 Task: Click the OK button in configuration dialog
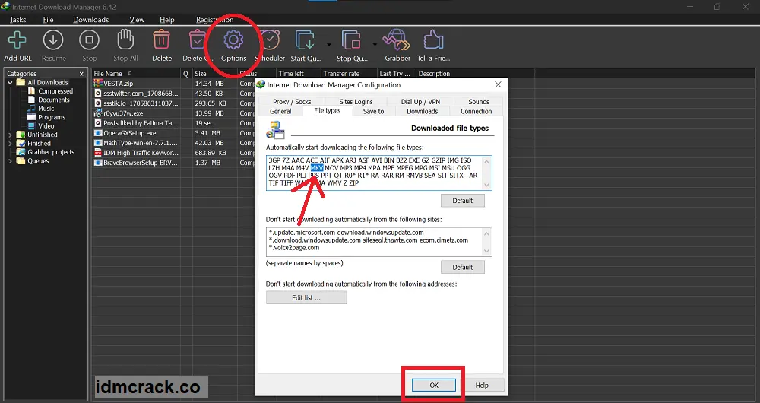click(x=434, y=385)
